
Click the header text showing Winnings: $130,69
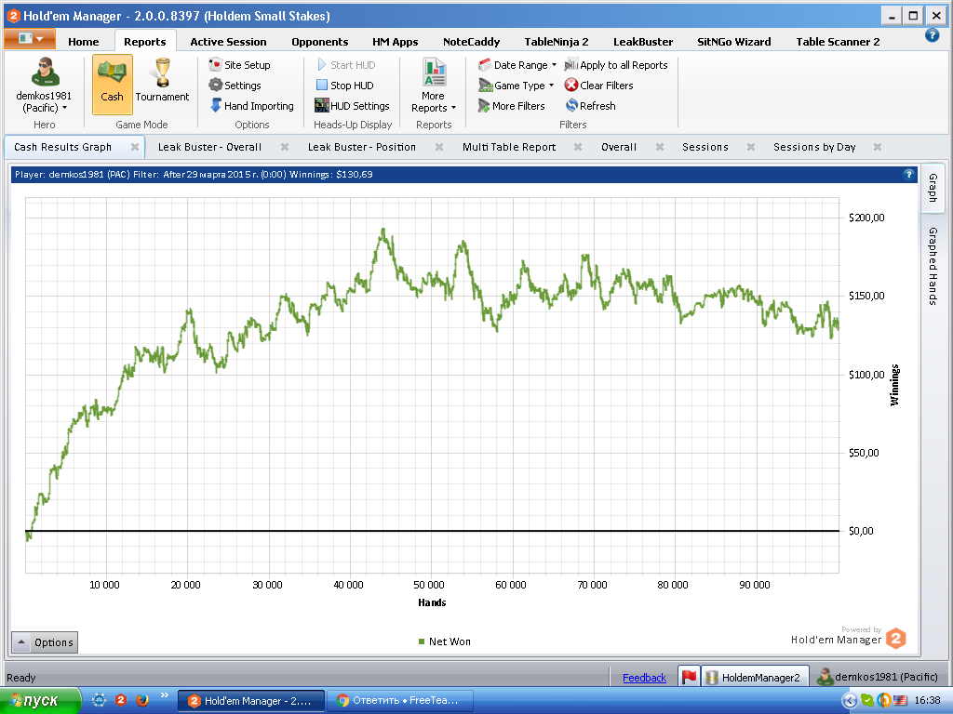pyautogui.click(x=331, y=175)
